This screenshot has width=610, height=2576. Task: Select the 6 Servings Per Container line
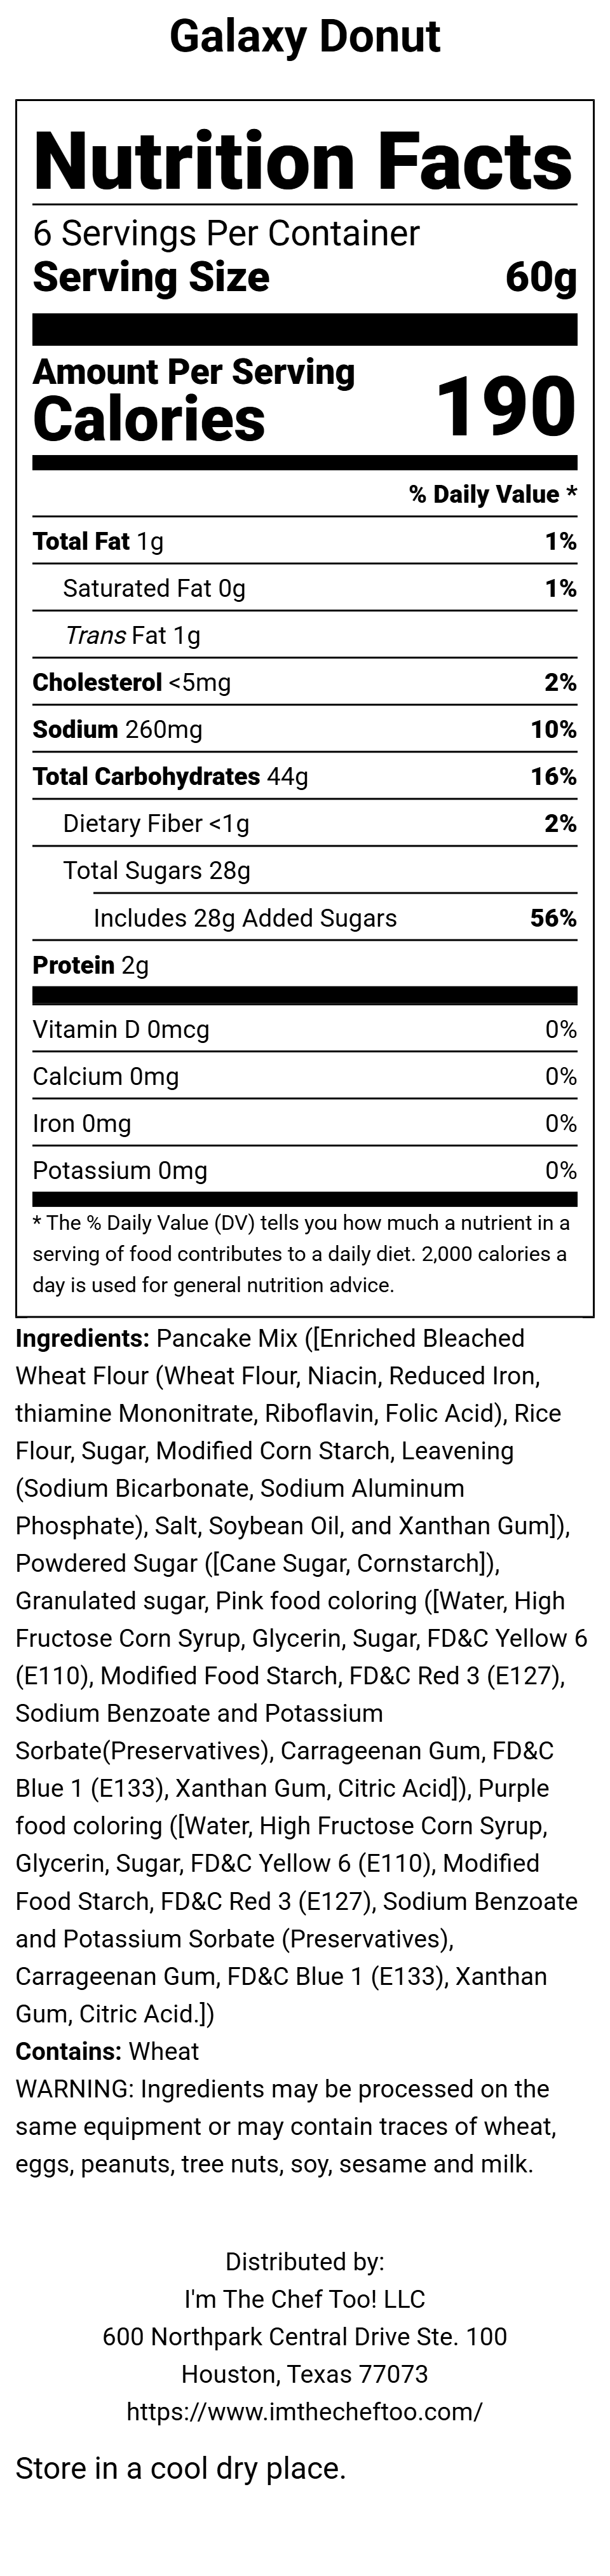pyautogui.click(x=226, y=234)
